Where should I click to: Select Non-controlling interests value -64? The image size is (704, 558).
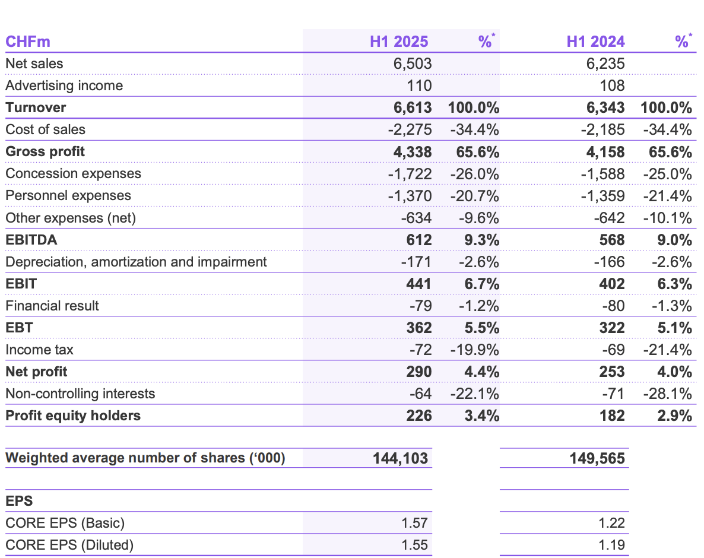[420, 394]
